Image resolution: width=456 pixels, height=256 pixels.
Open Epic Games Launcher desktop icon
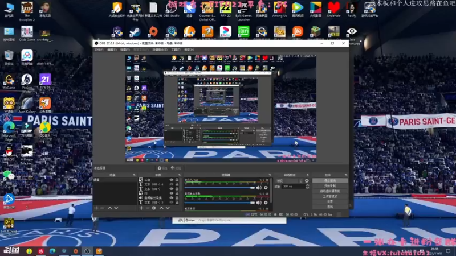pyautogui.click(x=243, y=11)
